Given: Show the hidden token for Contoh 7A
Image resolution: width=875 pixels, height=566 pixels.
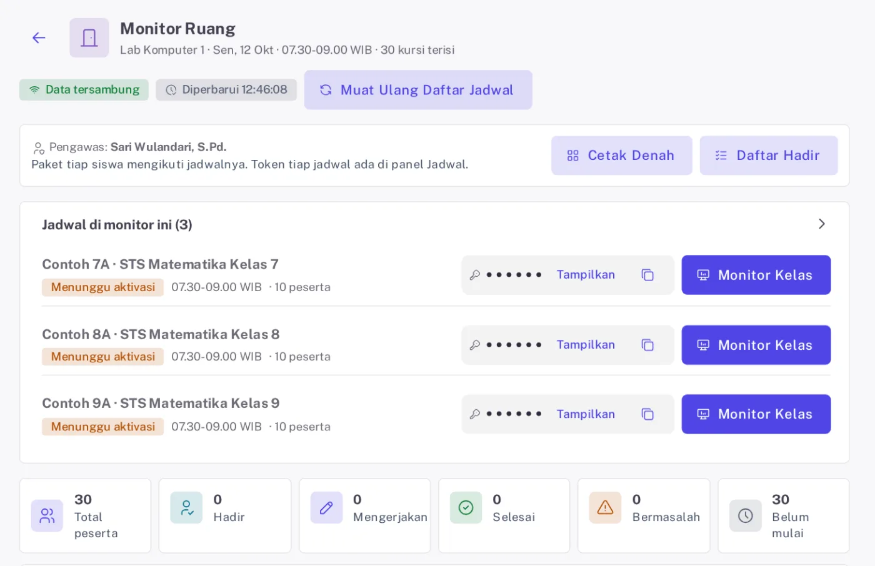Looking at the screenshot, I should 586,275.
